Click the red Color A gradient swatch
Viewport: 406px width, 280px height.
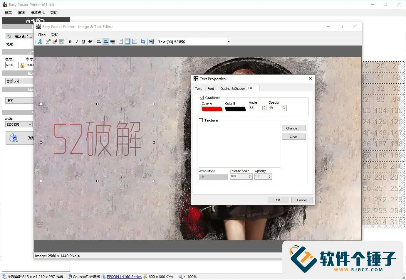pyautogui.click(x=212, y=109)
